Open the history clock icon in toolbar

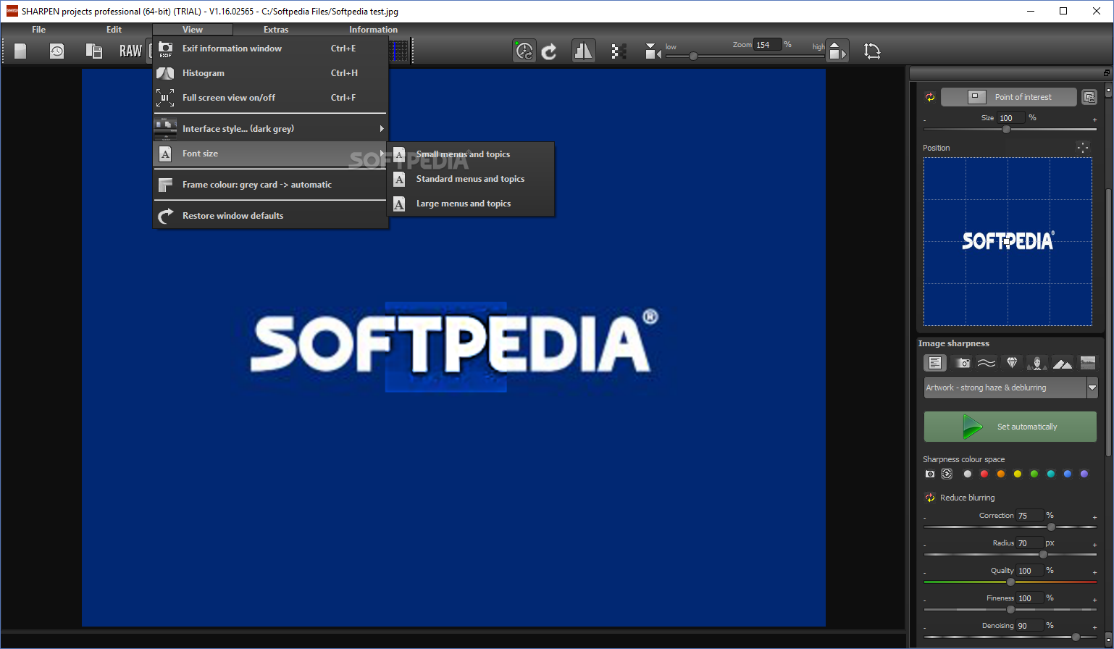point(56,51)
